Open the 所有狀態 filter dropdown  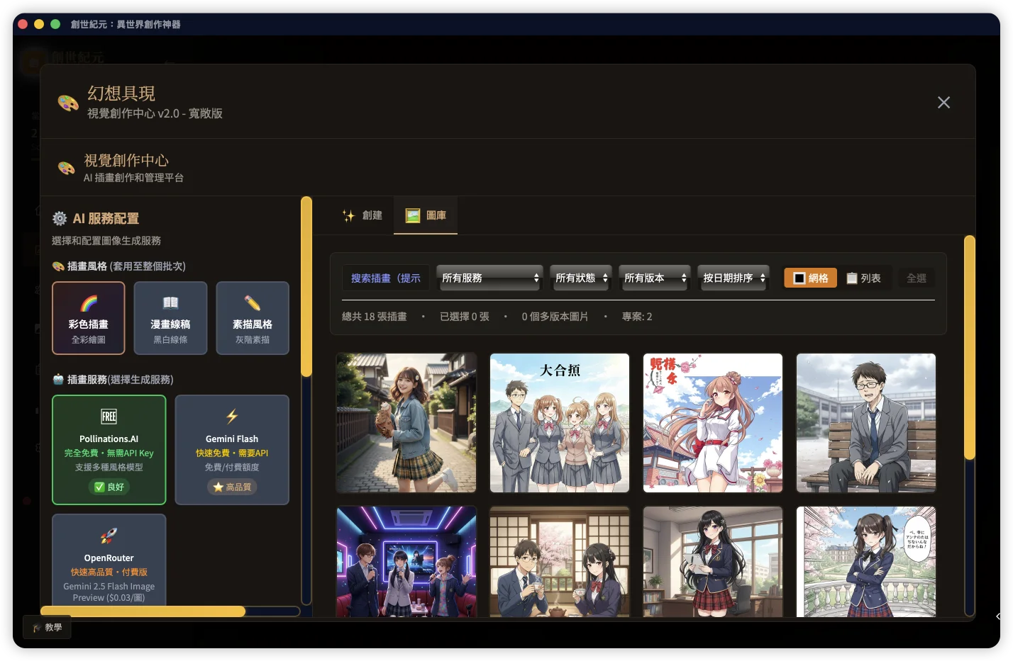(580, 278)
